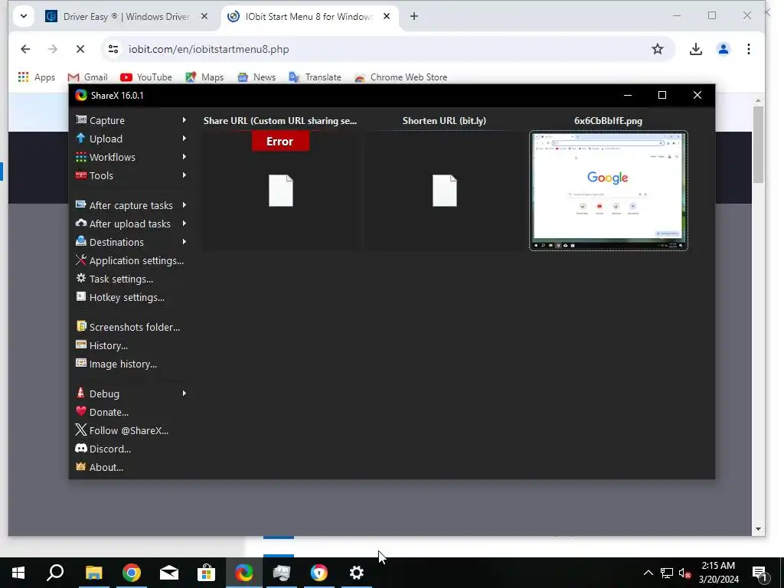The width and height of the screenshot is (784, 588).
Task: Click the Hotkey settings key icon
Action: tap(81, 297)
